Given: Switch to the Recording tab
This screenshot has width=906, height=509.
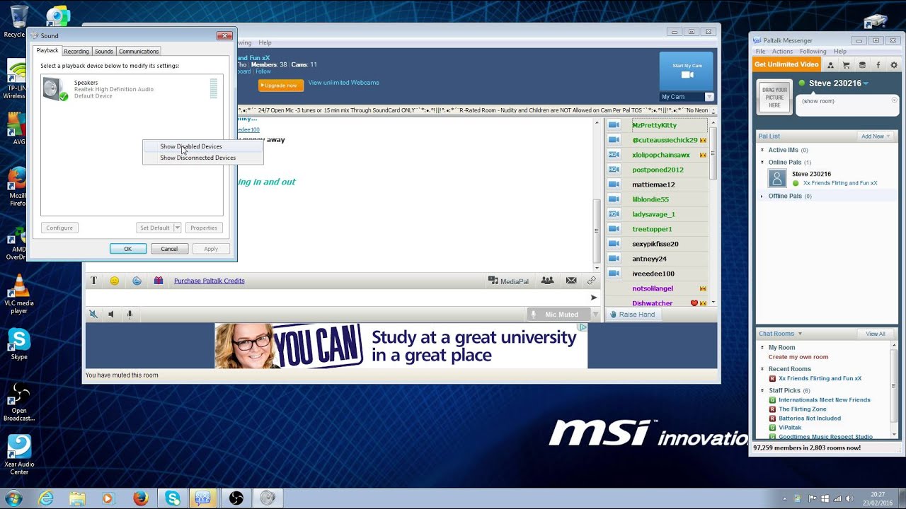Looking at the screenshot, I should point(76,52).
